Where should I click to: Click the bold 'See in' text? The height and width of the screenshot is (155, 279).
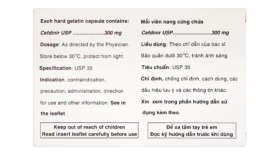[x=118, y=103]
